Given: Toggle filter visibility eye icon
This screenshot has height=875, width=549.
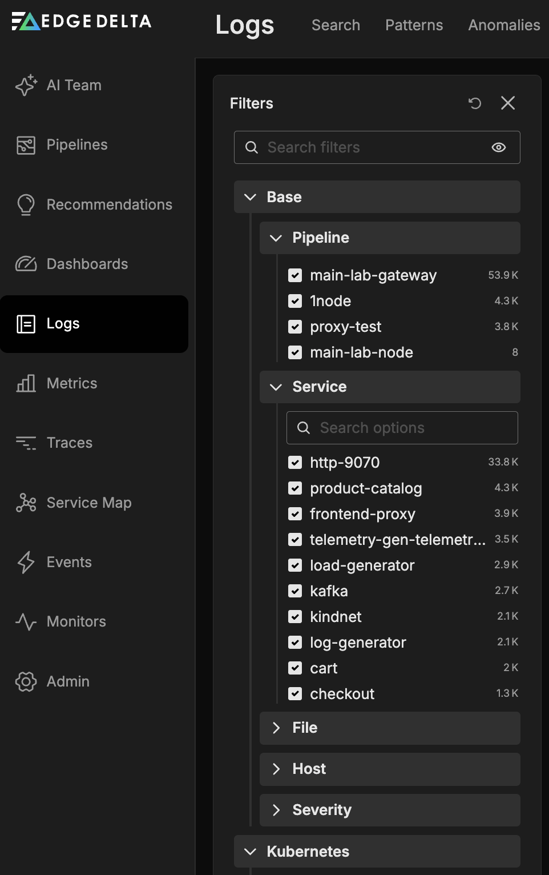Looking at the screenshot, I should [498, 147].
